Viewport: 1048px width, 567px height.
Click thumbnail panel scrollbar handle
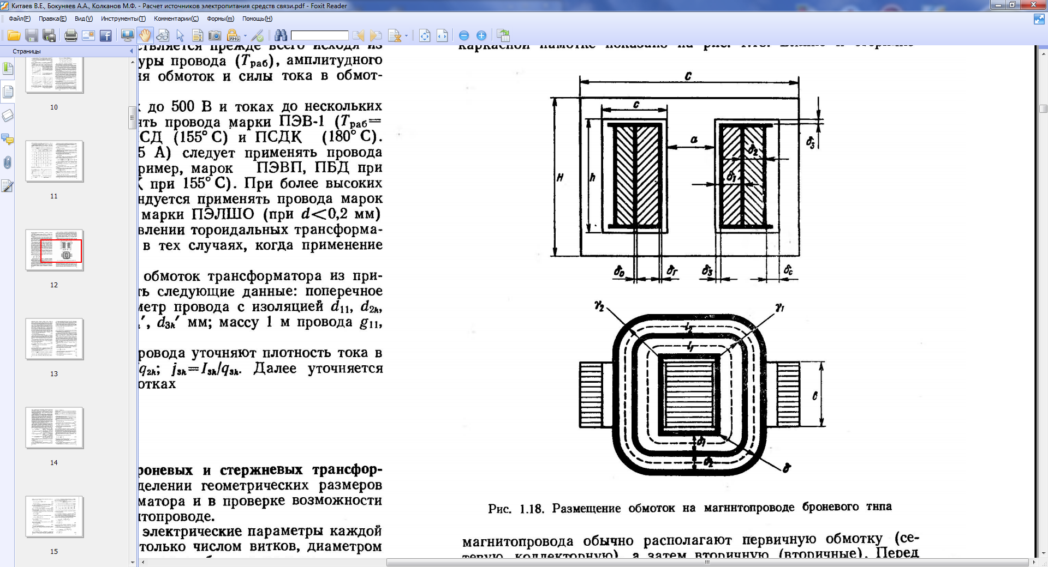[132, 117]
